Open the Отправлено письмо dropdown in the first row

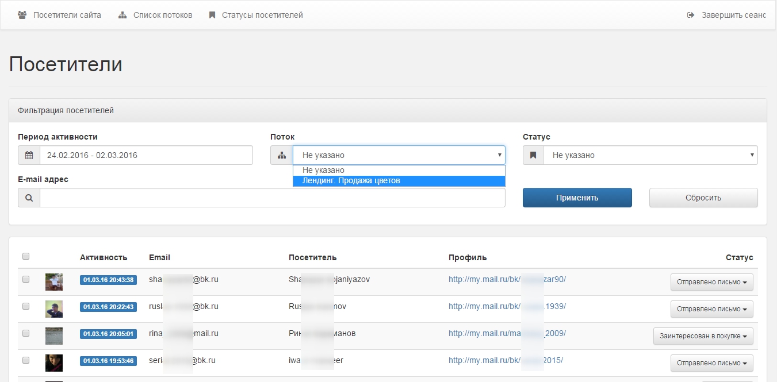pyautogui.click(x=711, y=282)
